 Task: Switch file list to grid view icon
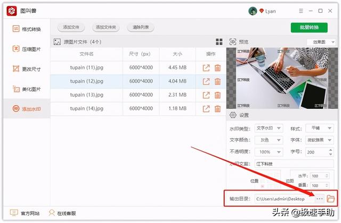click(x=218, y=42)
